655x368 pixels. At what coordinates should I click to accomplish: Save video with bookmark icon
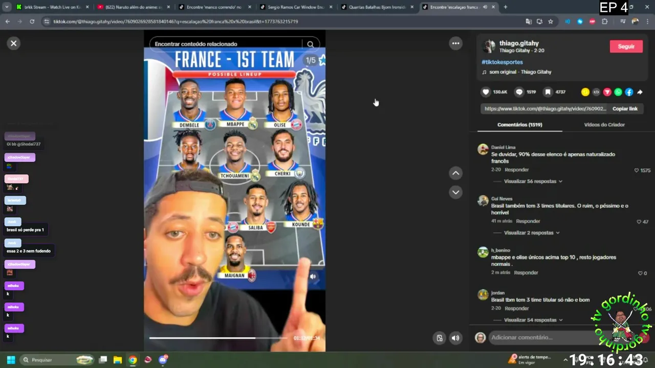pos(548,92)
